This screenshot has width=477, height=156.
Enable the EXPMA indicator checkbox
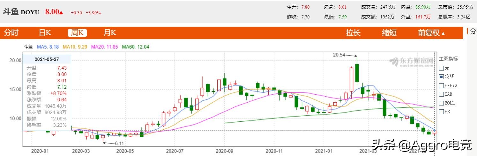click(x=442, y=85)
